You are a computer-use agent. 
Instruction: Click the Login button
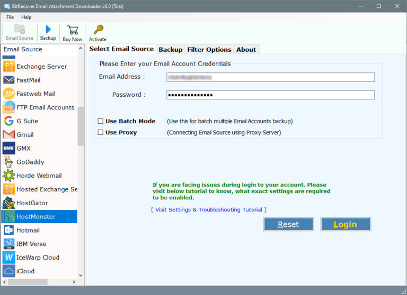pyautogui.click(x=345, y=224)
